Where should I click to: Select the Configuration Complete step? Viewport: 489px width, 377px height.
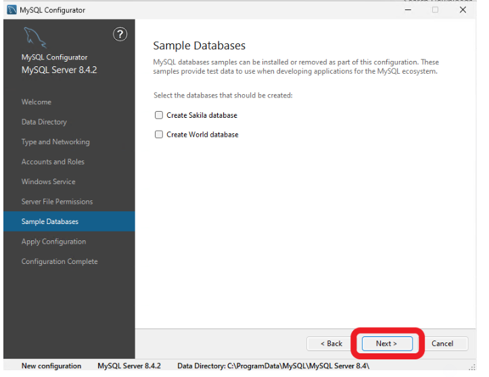[60, 261]
